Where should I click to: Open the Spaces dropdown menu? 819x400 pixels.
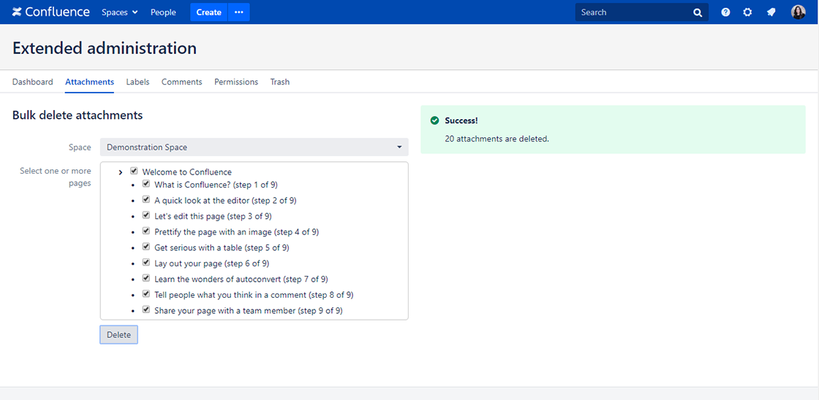(120, 12)
